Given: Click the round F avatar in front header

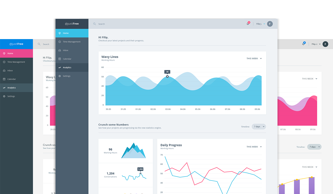Looking at the screenshot, I should coord(270,24).
